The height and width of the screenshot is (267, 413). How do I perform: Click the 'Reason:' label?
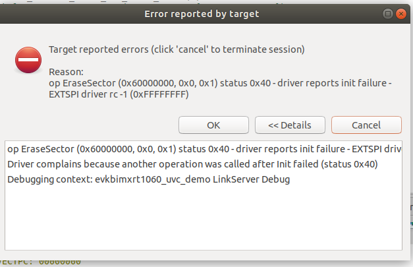65,71
